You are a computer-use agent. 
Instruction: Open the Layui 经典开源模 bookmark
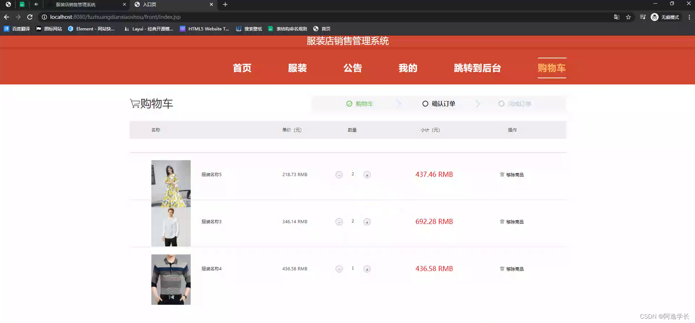point(148,29)
